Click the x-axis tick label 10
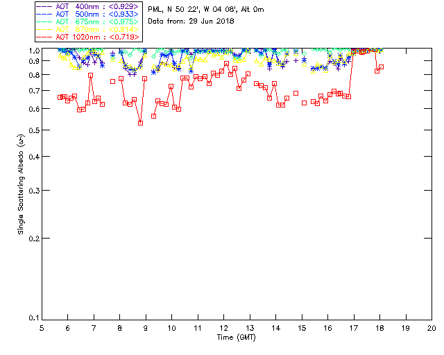444x355 pixels. [171, 328]
